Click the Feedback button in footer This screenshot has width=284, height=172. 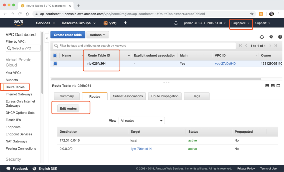click(x=17, y=169)
